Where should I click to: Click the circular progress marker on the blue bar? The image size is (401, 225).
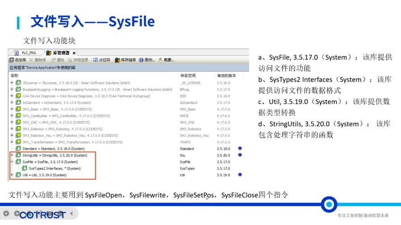pos(329,204)
